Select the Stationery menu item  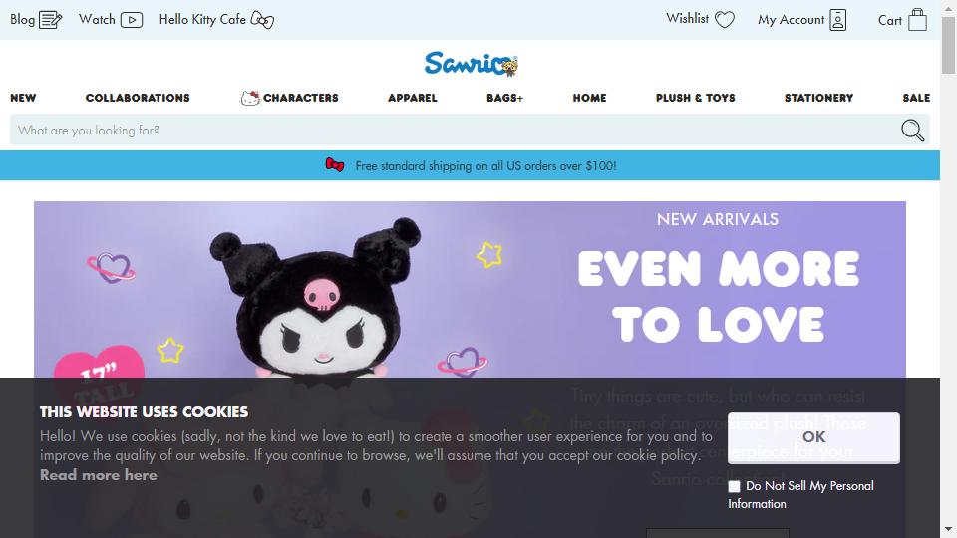(818, 98)
